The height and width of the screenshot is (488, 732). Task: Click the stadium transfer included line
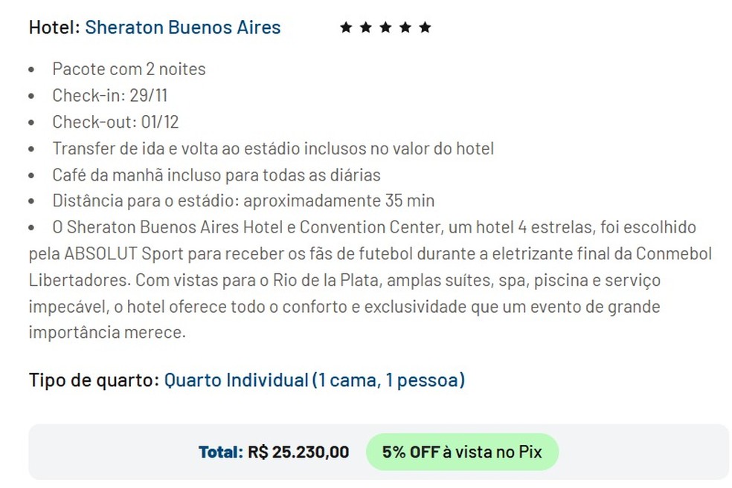pos(272,149)
